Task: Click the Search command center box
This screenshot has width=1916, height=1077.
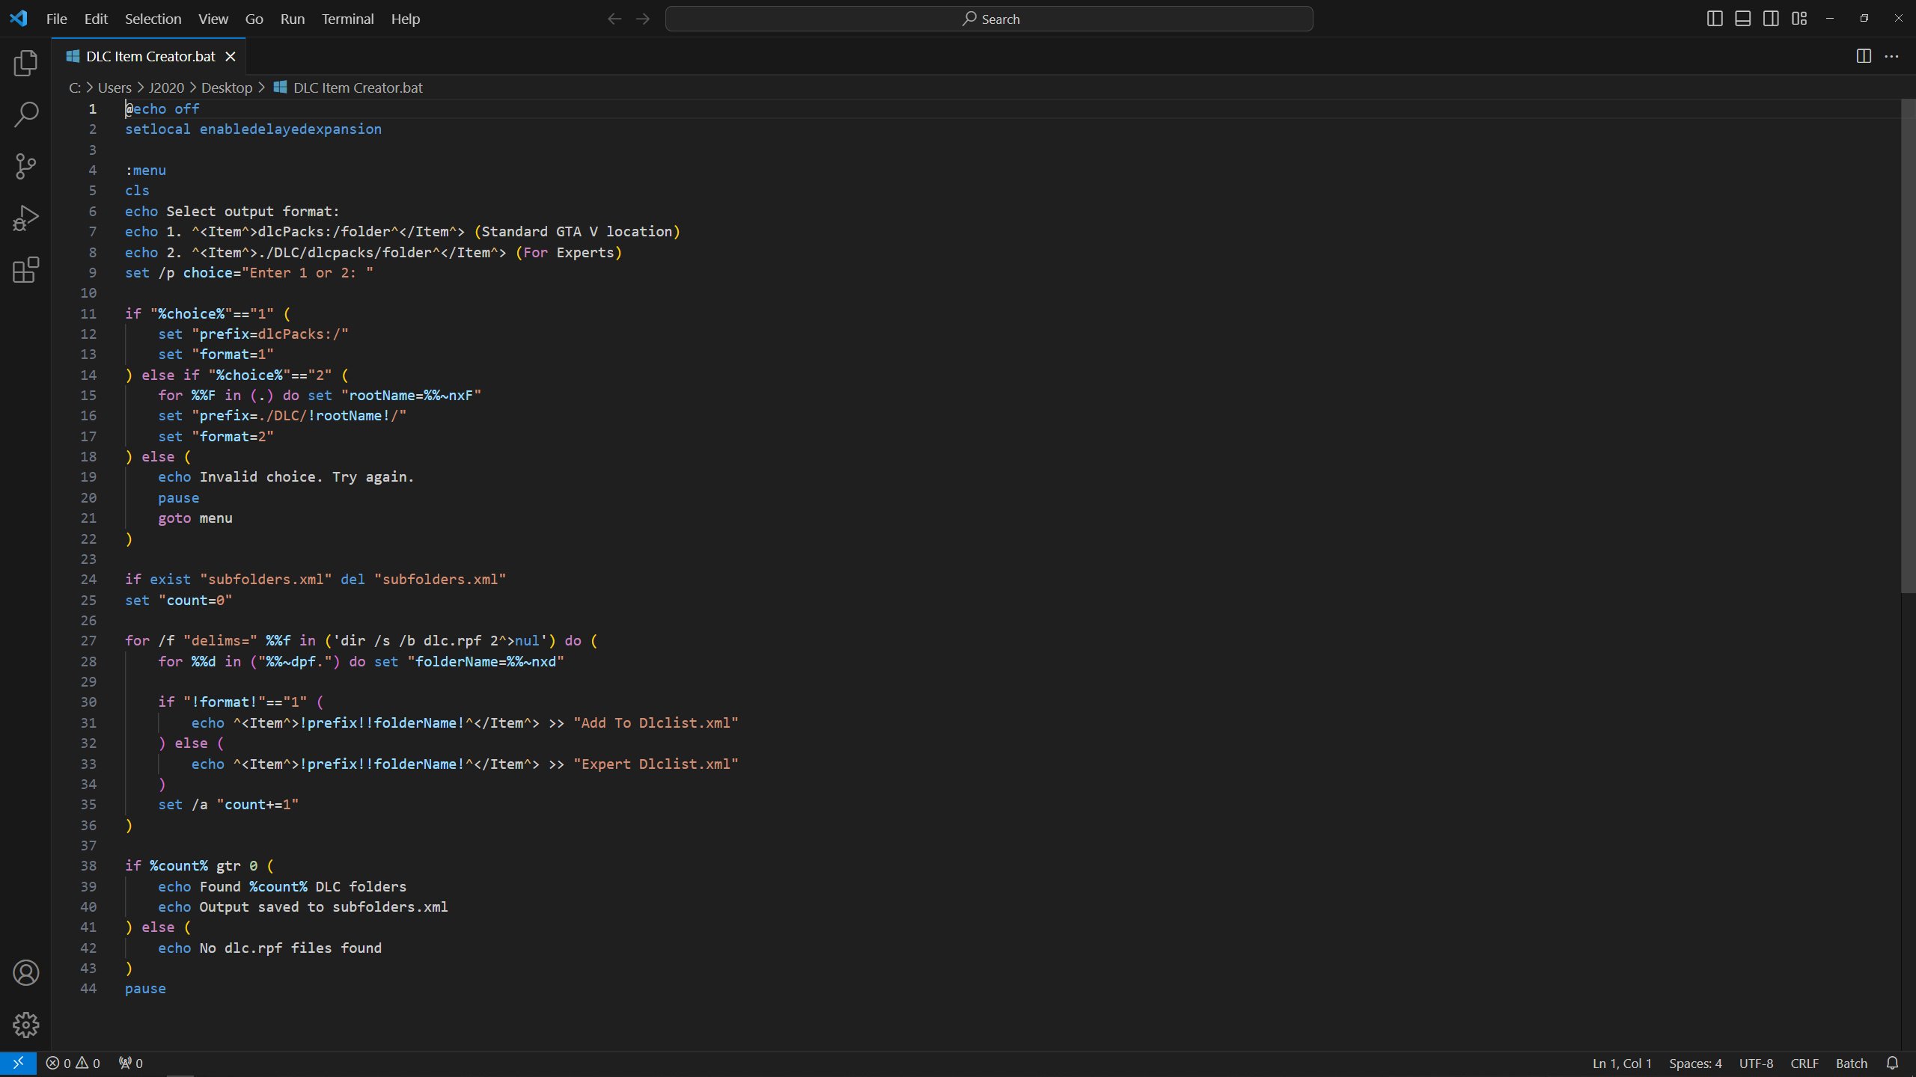Action: click(989, 19)
